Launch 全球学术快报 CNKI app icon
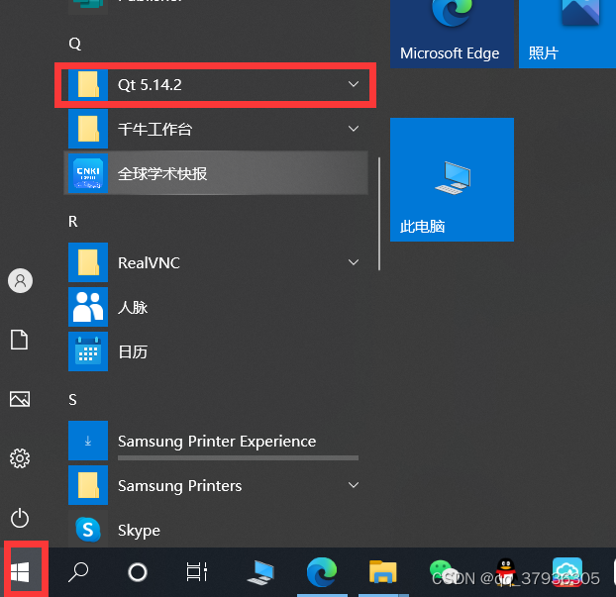 [88, 173]
